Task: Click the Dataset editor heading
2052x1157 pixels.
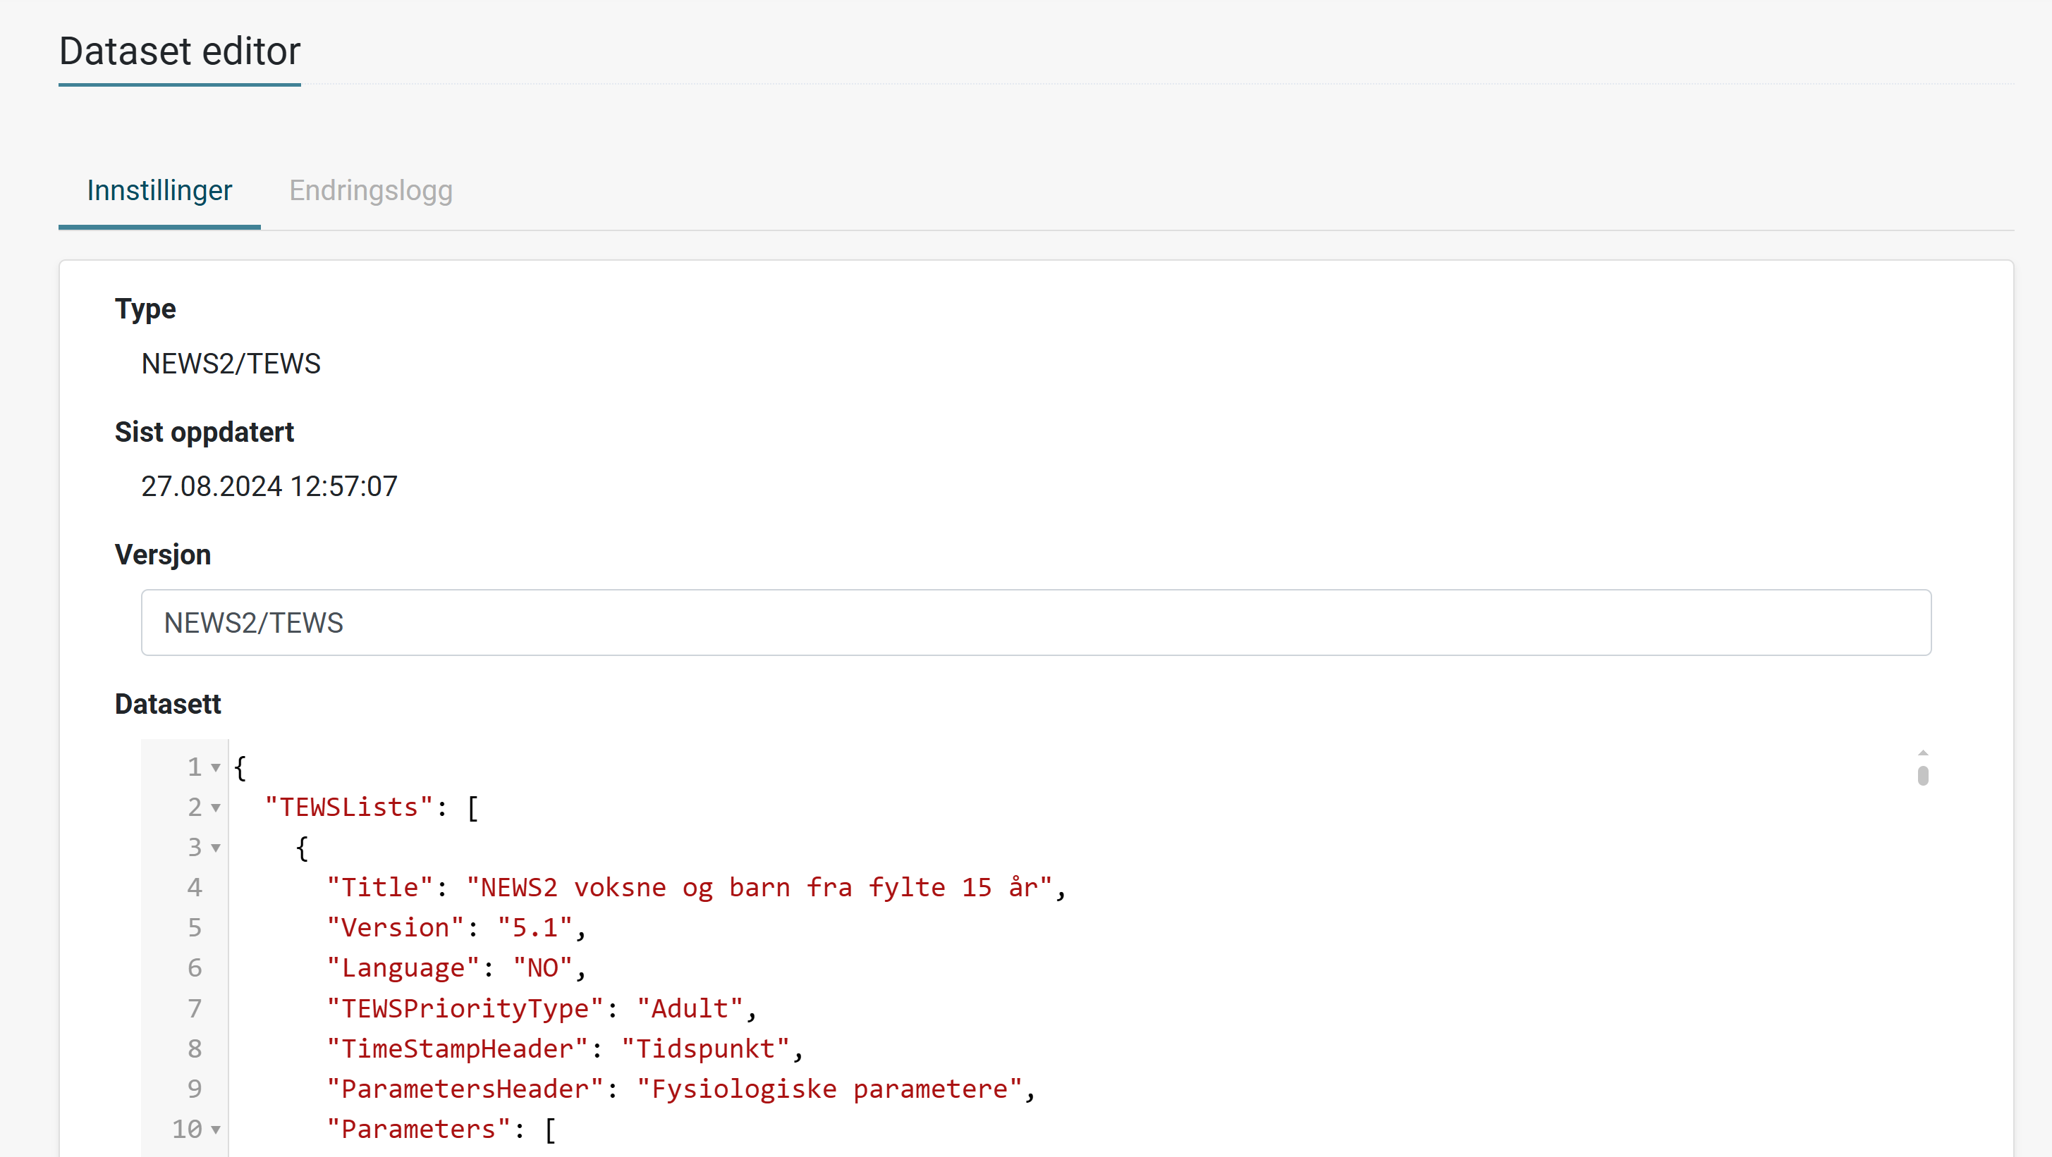Action: click(179, 51)
